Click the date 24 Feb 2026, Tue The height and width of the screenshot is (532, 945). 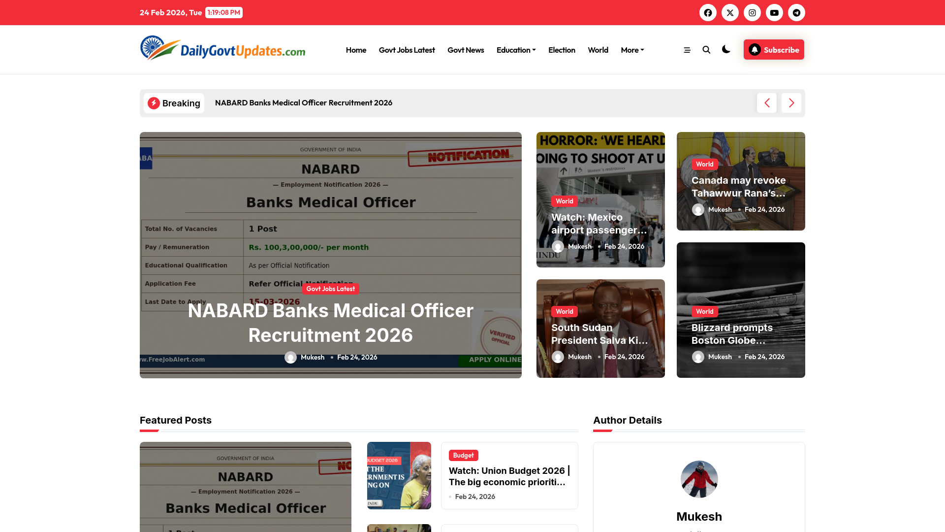pyautogui.click(x=171, y=13)
